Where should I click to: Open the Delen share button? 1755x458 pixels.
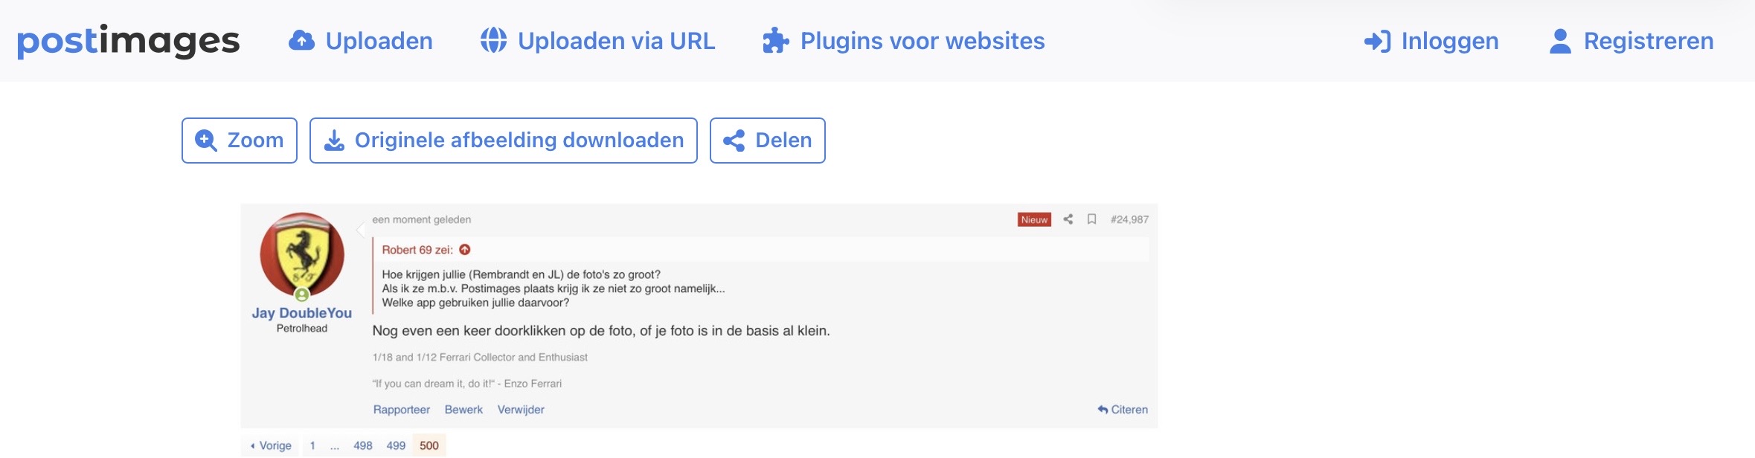[x=768, y=141]
